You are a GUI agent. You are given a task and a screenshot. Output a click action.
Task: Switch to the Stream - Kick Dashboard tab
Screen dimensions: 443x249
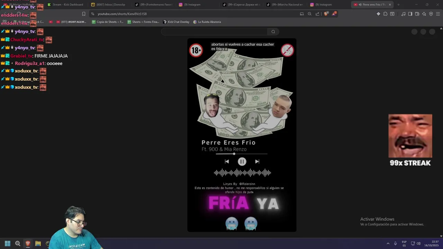66,4
